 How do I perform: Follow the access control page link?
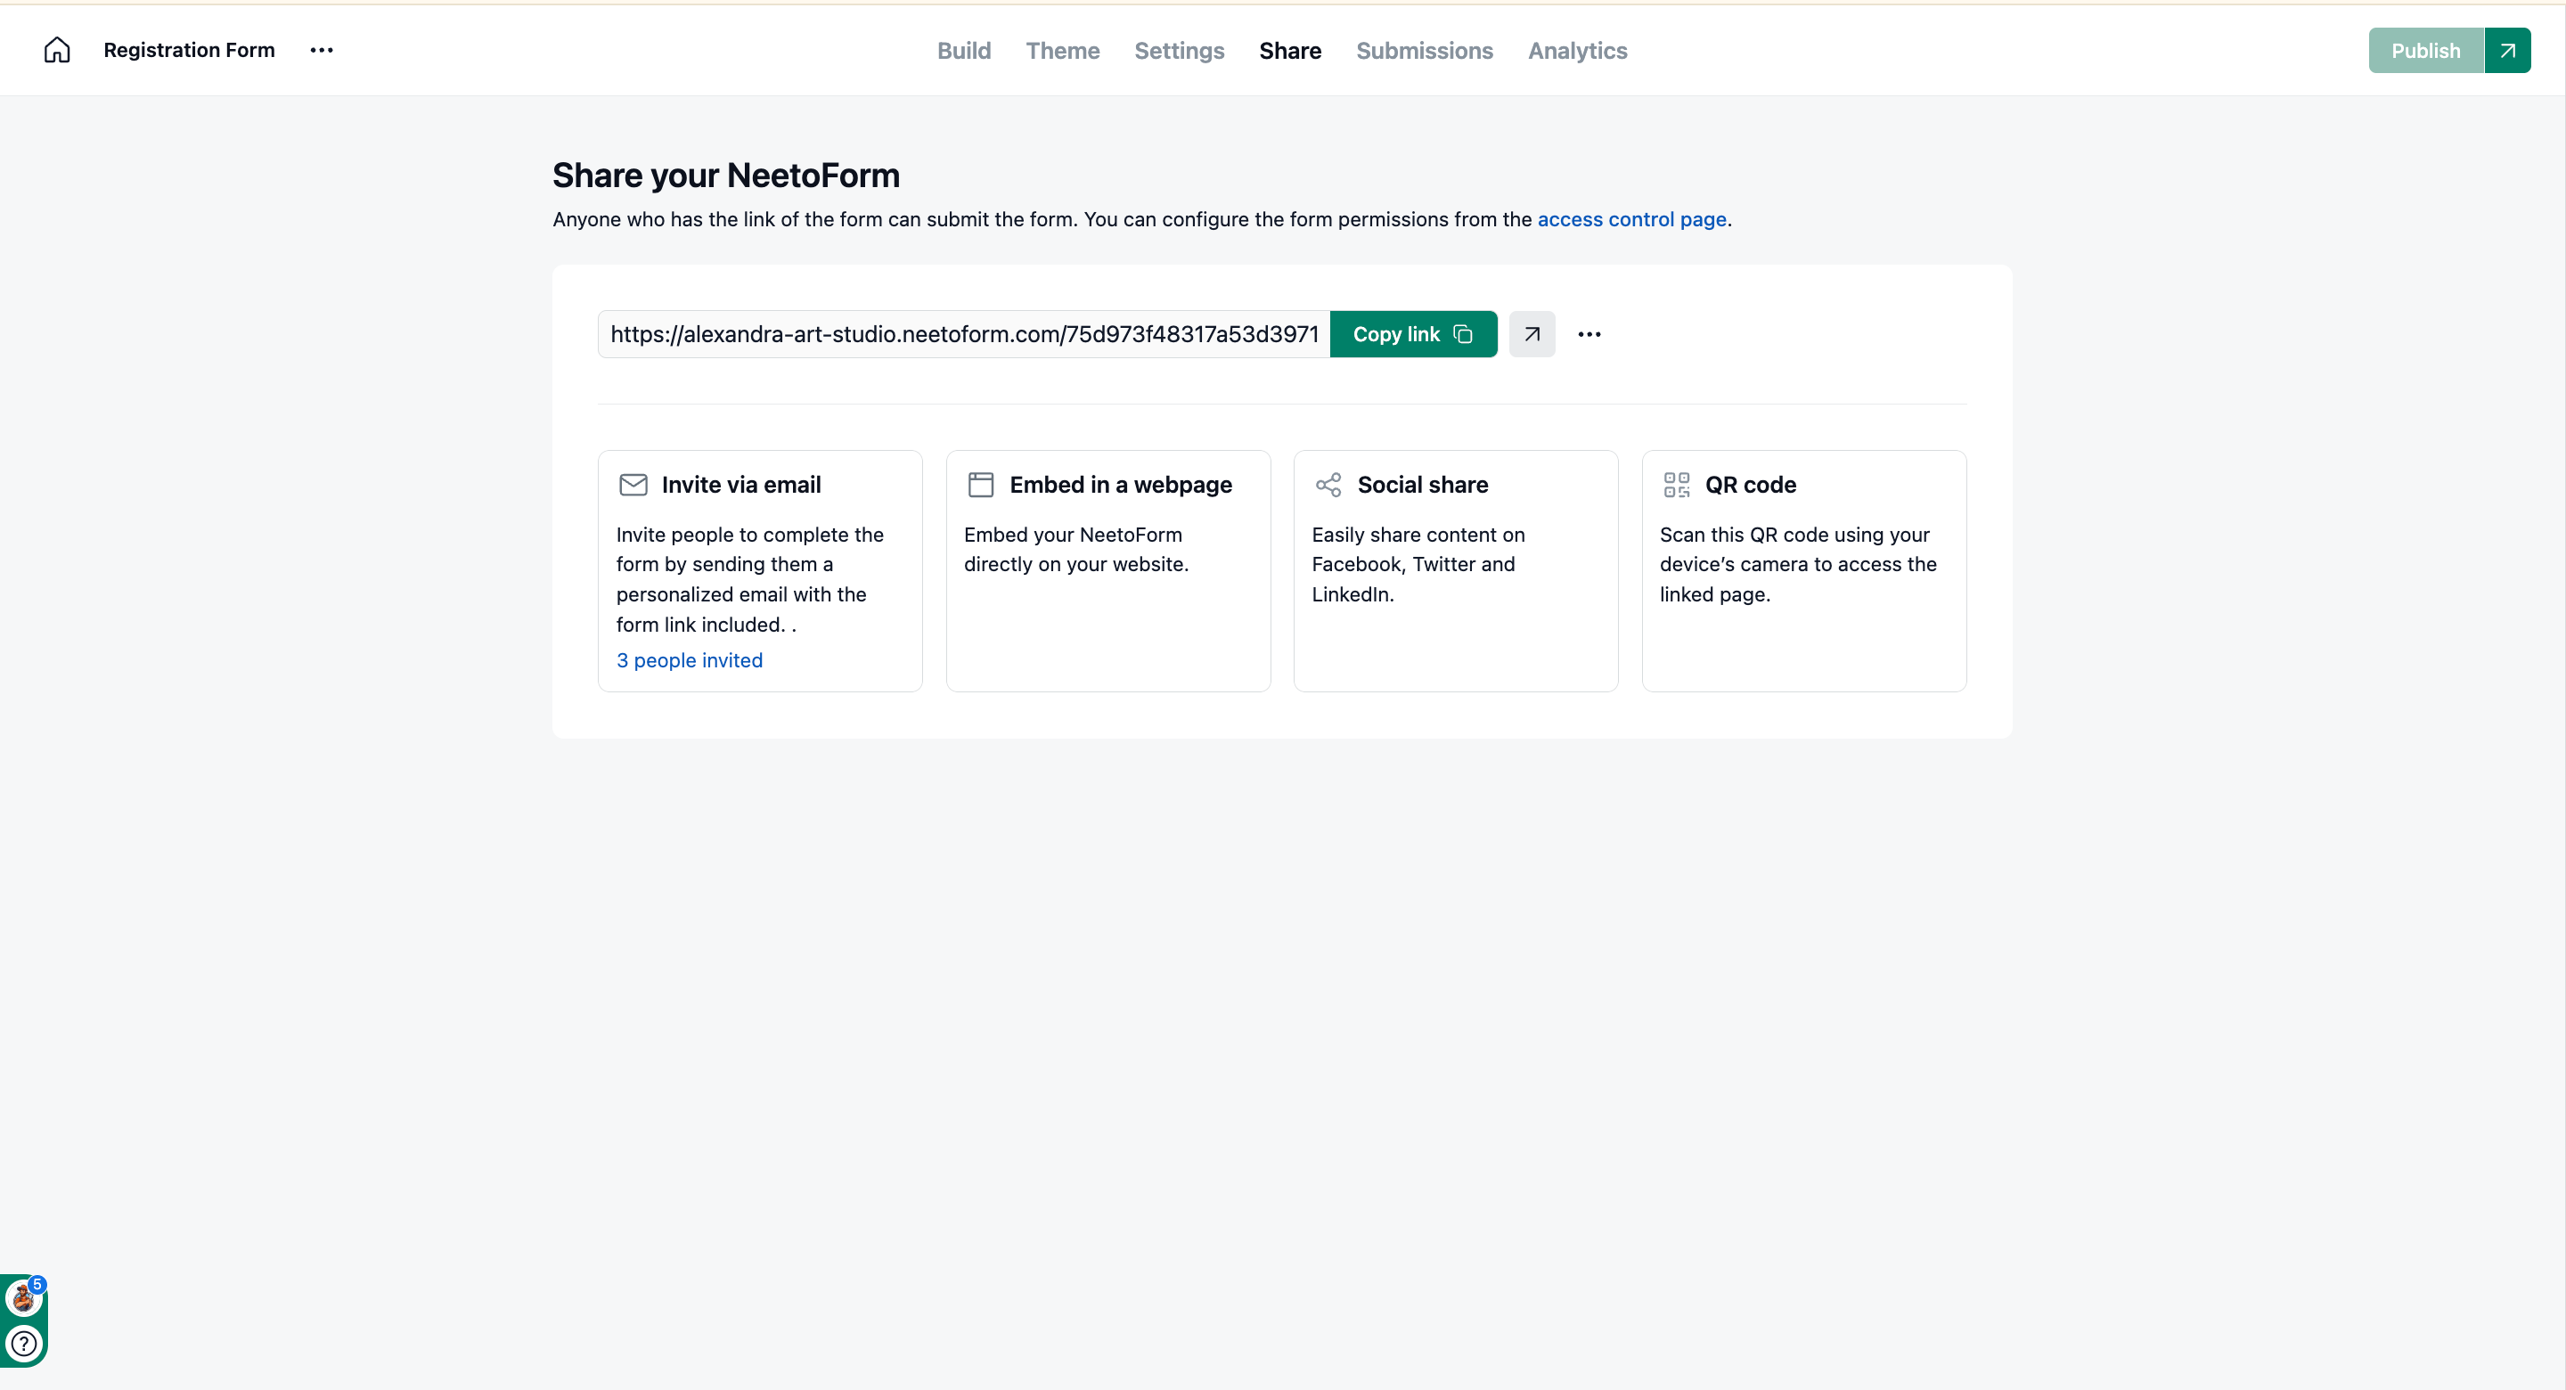coord(1630,219)
